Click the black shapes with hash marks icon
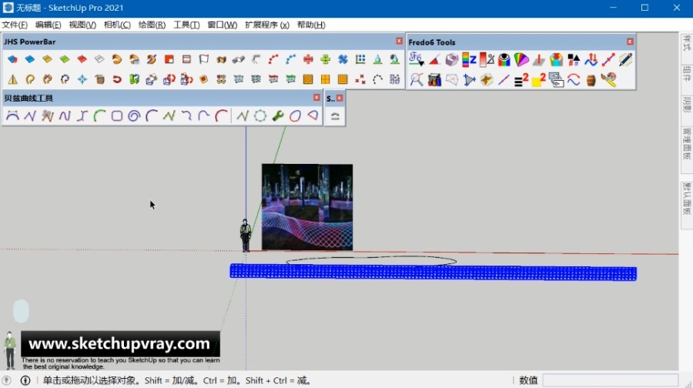Image resolution: width=693 pixels, height=388 pixels. [574, 59]
